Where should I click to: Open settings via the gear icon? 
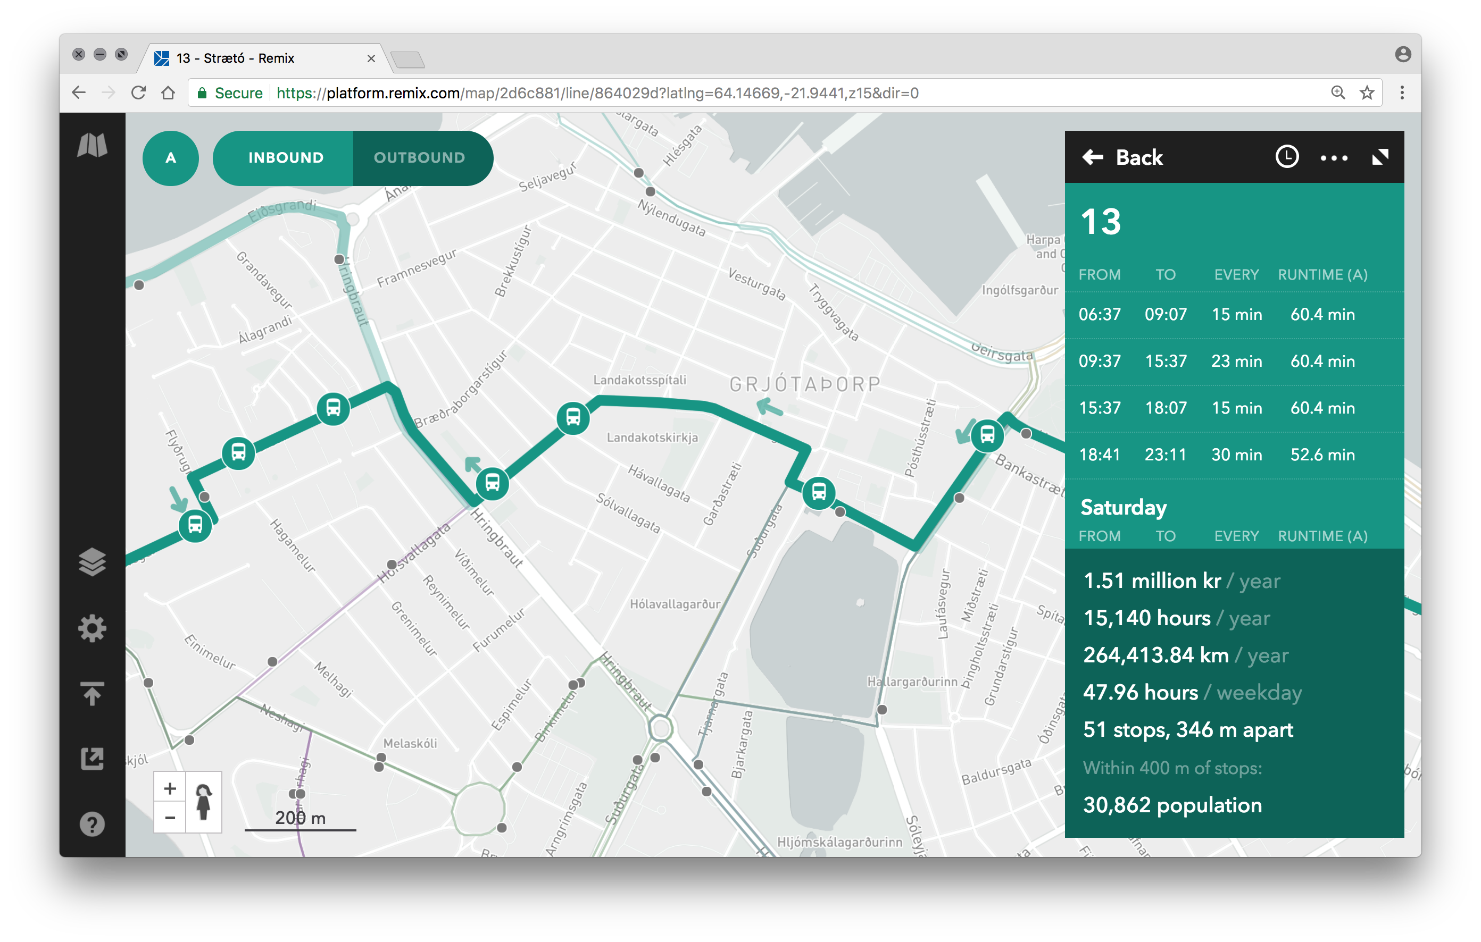[91, 628]
